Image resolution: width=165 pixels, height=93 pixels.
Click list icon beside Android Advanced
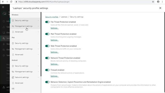(13, 83)
